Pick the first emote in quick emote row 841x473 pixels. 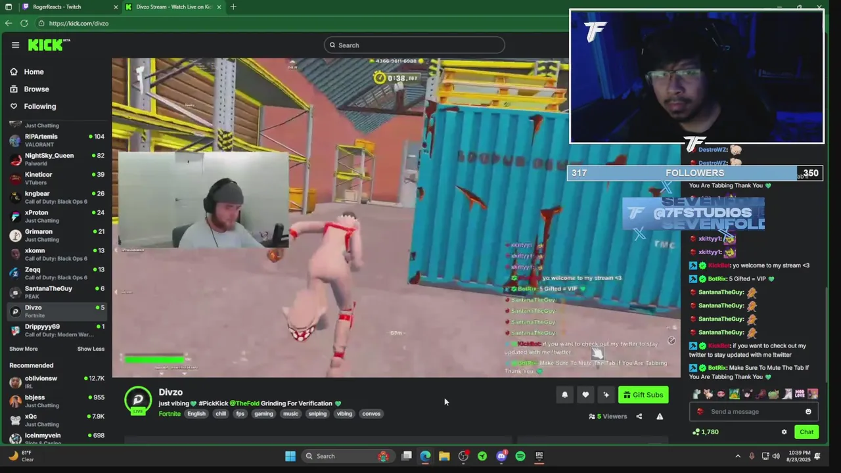[696, 394]
